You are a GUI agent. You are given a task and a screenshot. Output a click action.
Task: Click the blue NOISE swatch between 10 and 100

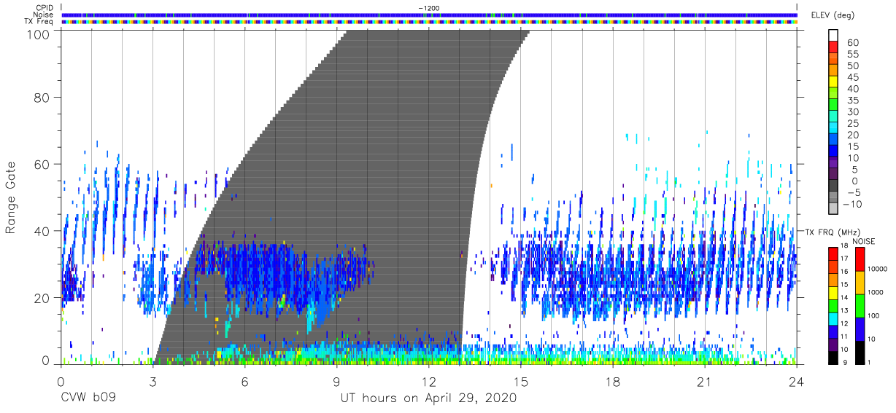859,329
